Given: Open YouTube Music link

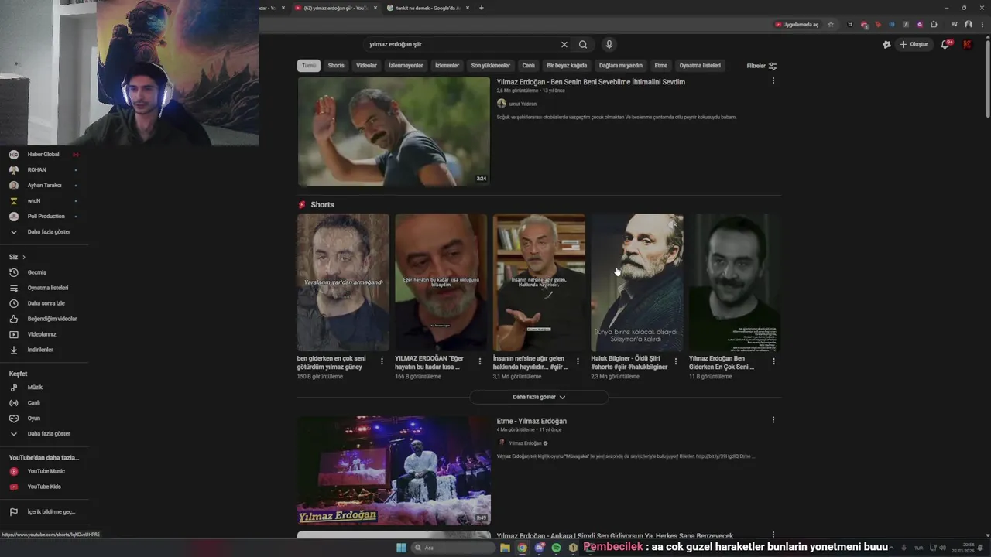Looking at the screenshot, I should point(43,471).
